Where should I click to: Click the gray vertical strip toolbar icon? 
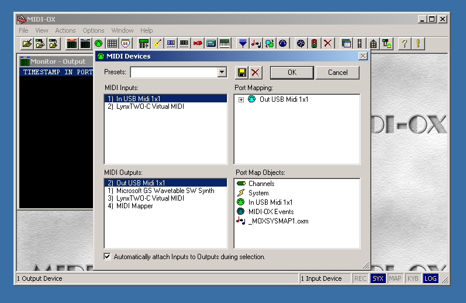click(x=360, y=44)
